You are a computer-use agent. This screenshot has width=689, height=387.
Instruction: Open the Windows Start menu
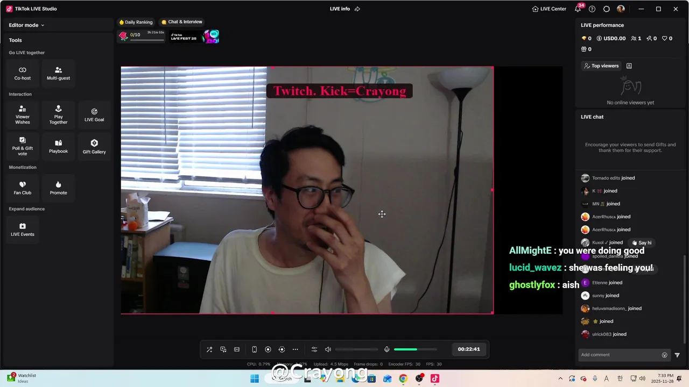255,378
